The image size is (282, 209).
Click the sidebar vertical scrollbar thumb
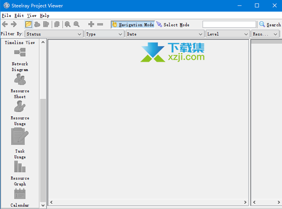coord(43,150)
